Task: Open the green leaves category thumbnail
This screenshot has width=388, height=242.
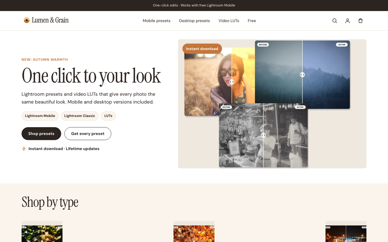Action: coord(42,231)
